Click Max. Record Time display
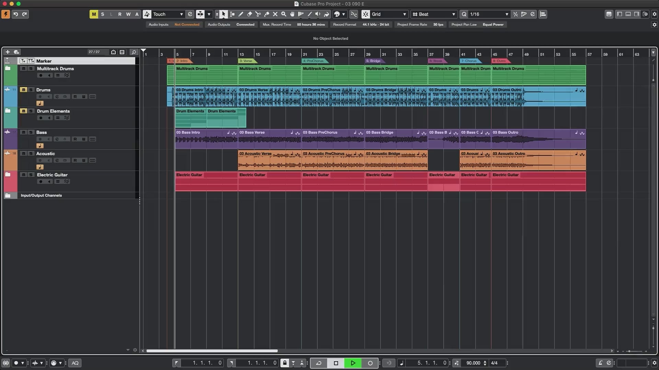659x370 pixels. [x=293, y=24]
